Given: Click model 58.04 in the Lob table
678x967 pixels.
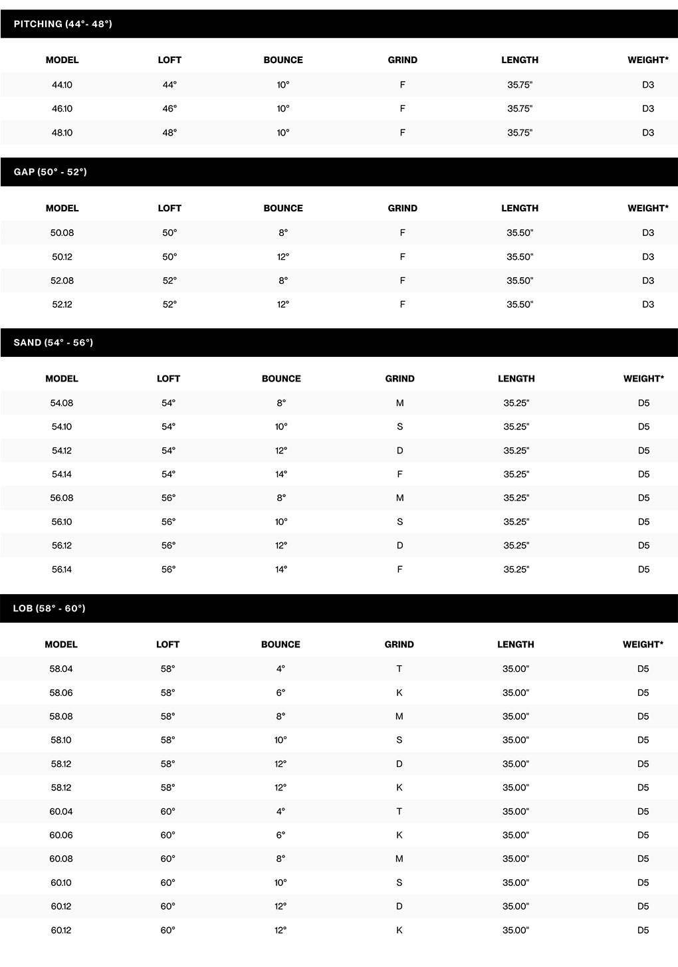Looking at the screenshot, I should [x=61, y=669].
